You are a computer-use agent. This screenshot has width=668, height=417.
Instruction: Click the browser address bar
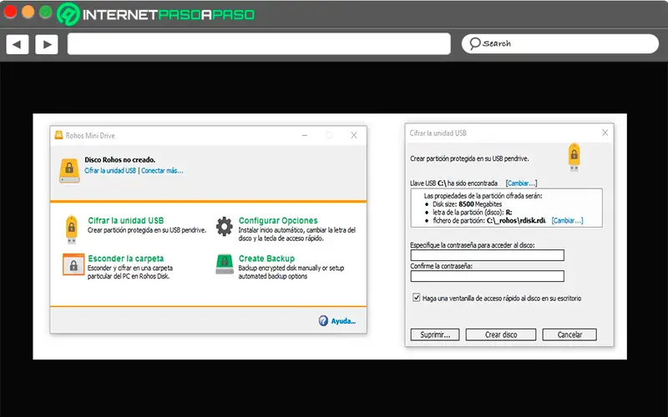point(259,44)
